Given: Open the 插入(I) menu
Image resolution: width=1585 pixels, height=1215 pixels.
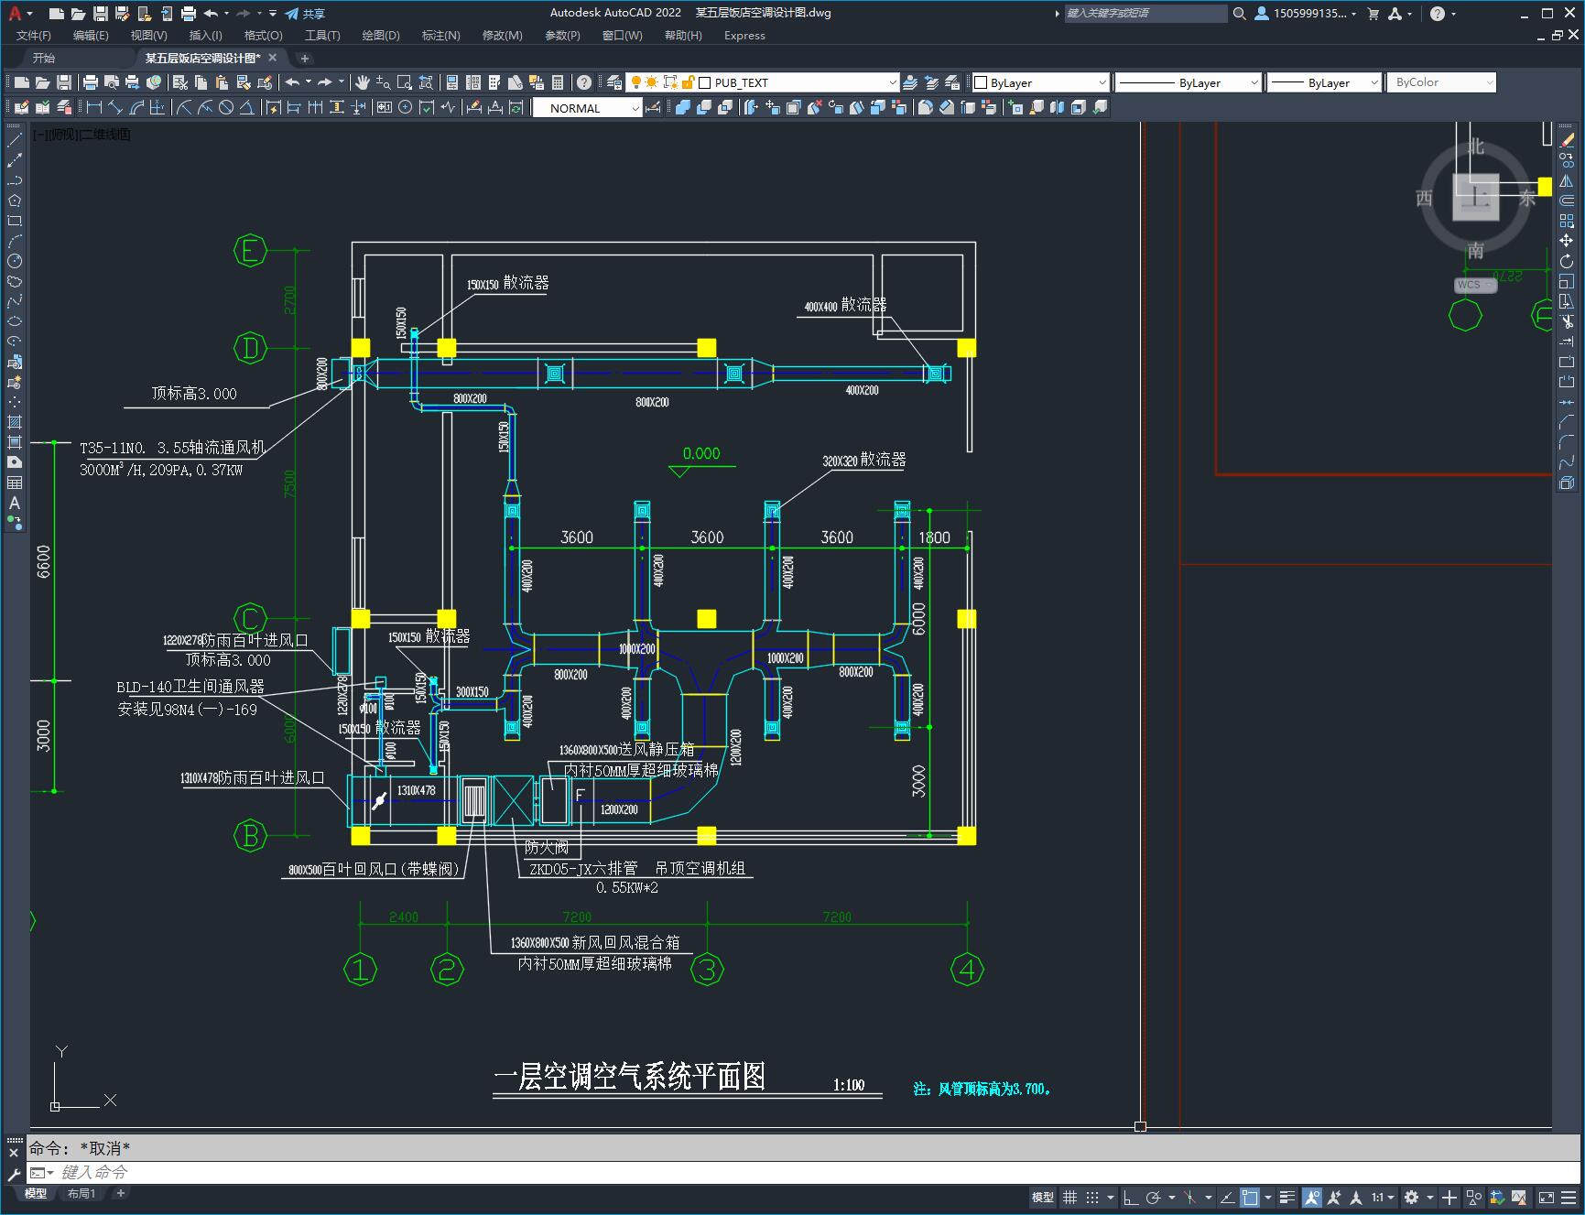Looking at the screenshot, I should pyautogui.click(x=205, y=36).
